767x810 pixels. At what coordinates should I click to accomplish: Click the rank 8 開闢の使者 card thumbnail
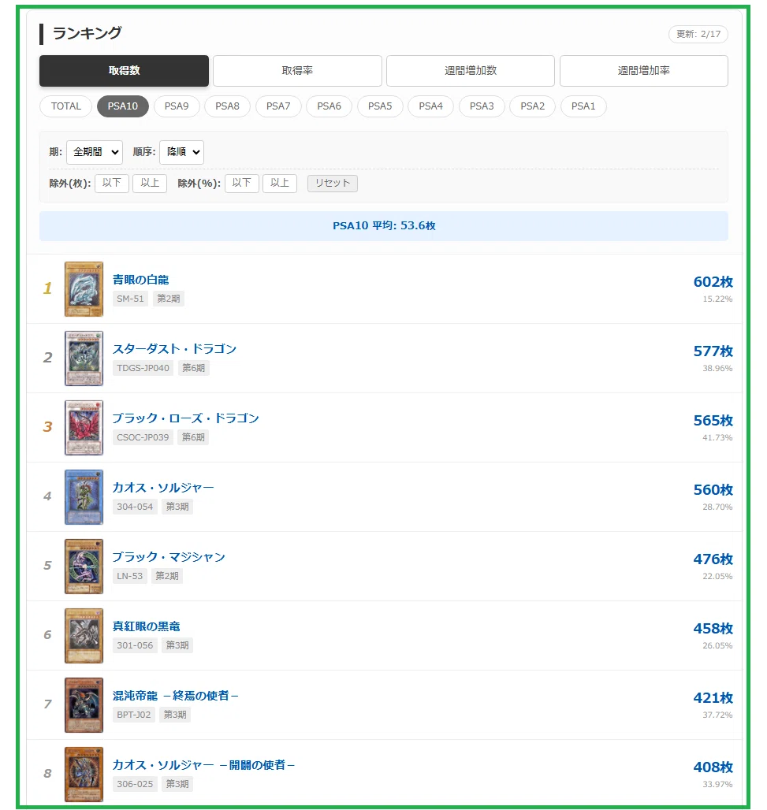(x=84, y=774)
